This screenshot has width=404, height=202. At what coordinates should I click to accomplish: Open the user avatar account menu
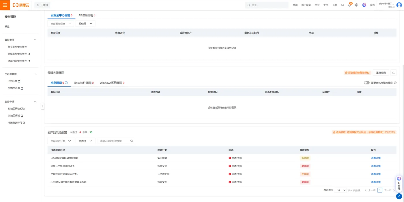point(399,5)
